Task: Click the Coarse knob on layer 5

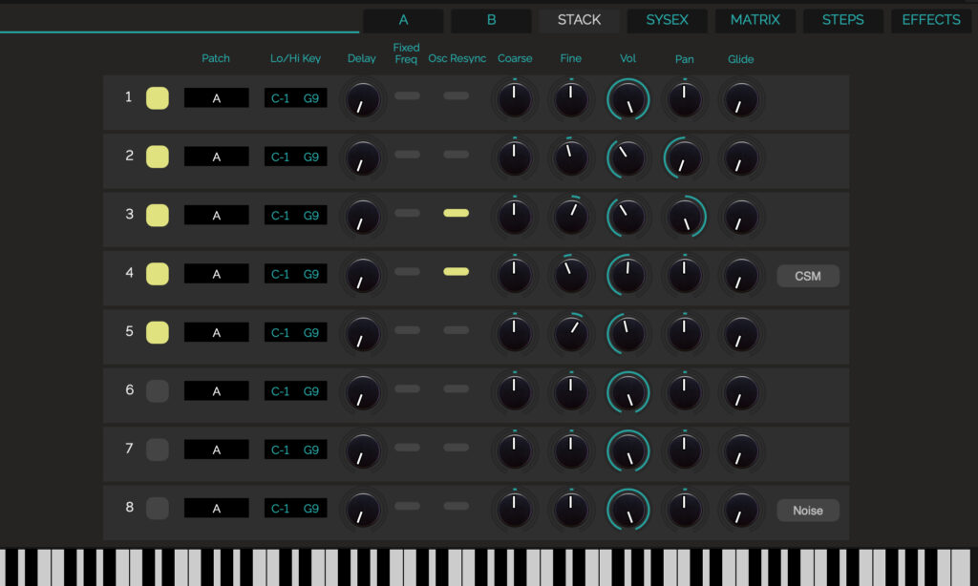Action: pyautogui.click(x=514, y=334)
